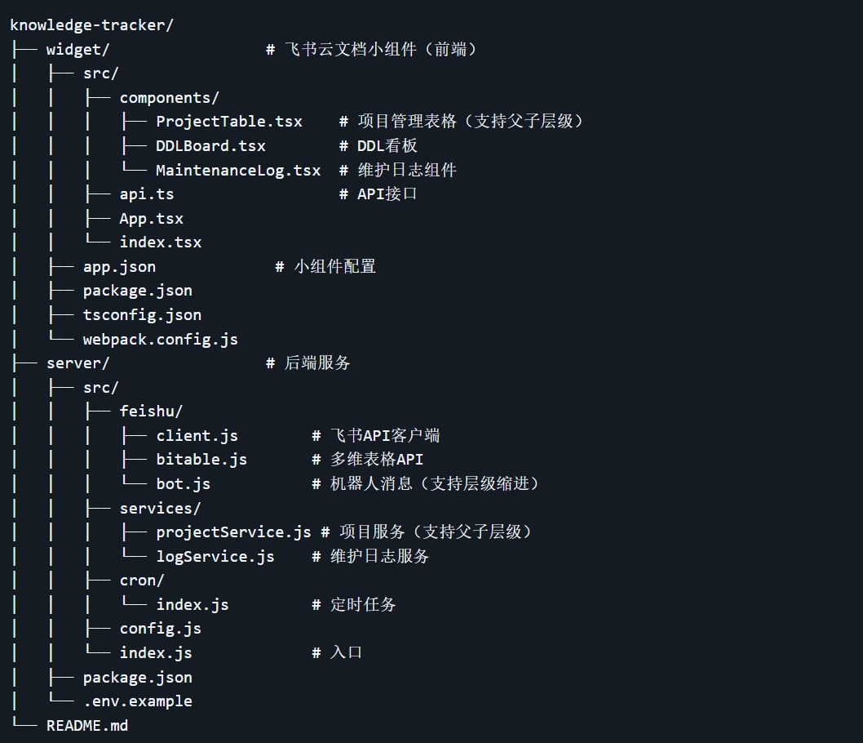Select tsconfig.json file name
The image size is (863, 743).
coord(142,315)
